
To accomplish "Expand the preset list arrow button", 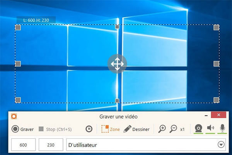I will click(221, 145).
